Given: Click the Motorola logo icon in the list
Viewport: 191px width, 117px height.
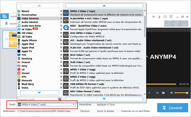Looking at the screenshot, I should coord(19,80).
